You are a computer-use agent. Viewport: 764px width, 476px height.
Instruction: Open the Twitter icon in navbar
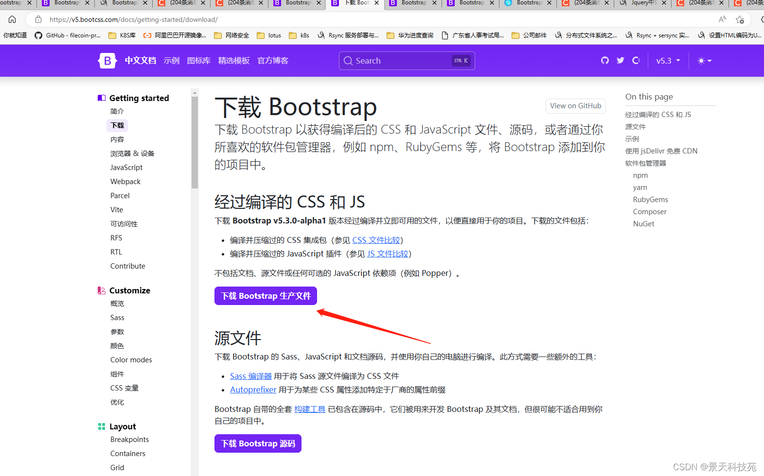[x=621, y=61]
